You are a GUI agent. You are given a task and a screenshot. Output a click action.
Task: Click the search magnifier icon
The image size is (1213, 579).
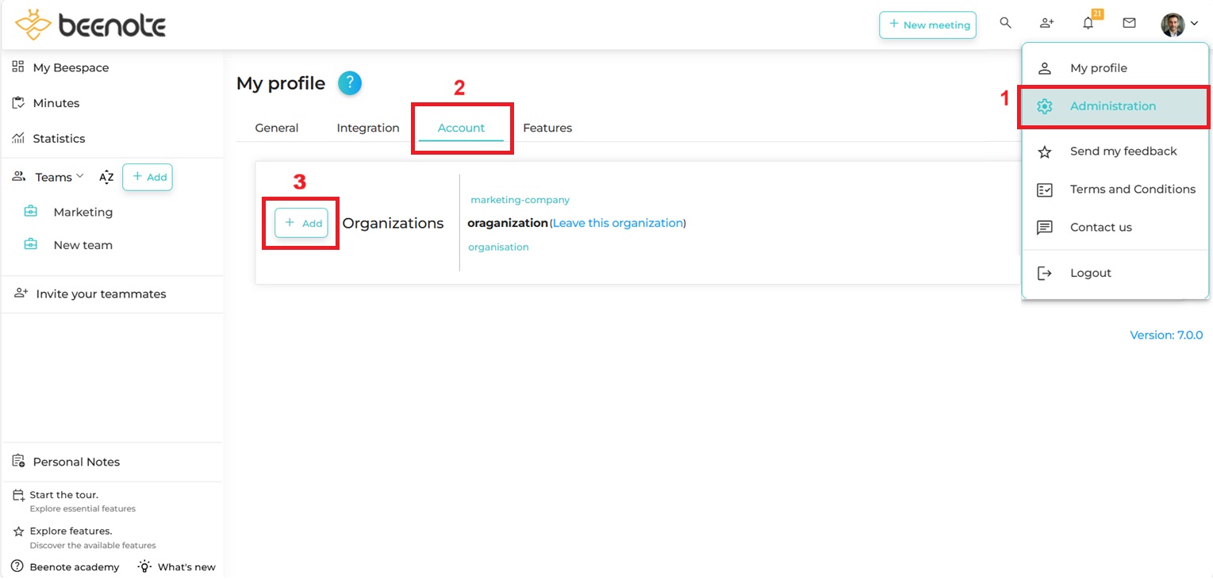pos(1005,23)
